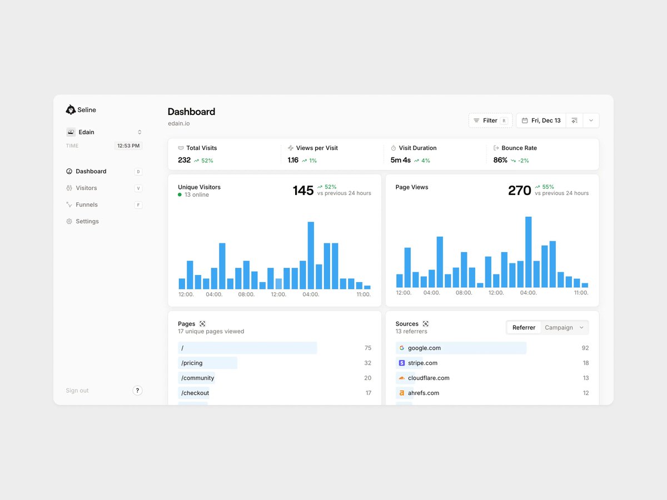Click the Views per Visit icon
This screenshot has height=500, width=667.
[x=291, y=148]
